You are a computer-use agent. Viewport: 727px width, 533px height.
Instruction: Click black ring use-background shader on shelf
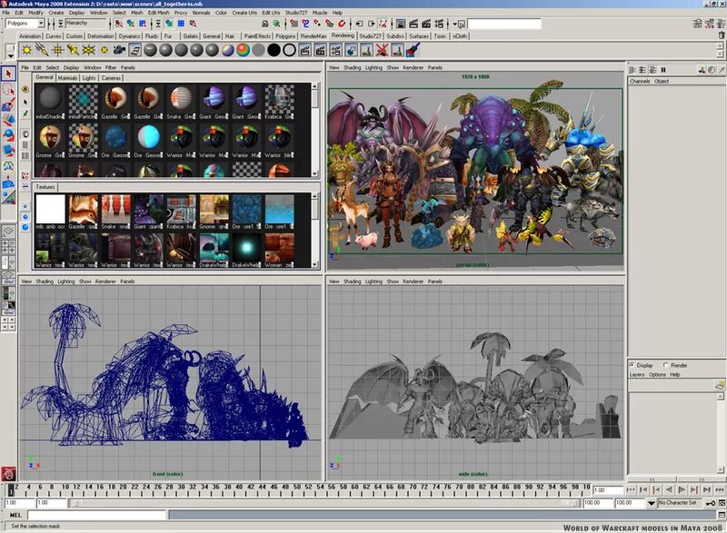(289, 50)
